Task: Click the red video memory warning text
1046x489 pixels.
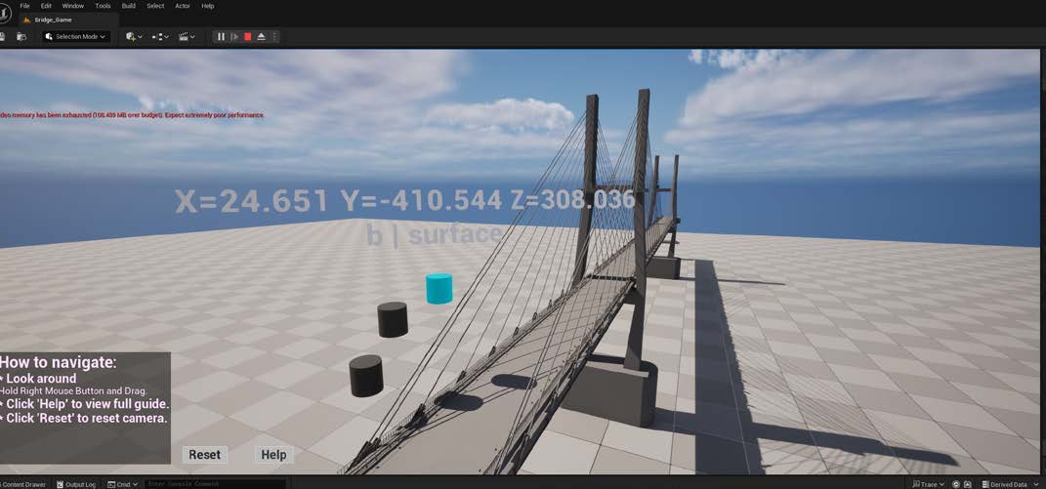Action: click(x=132, y=115)
